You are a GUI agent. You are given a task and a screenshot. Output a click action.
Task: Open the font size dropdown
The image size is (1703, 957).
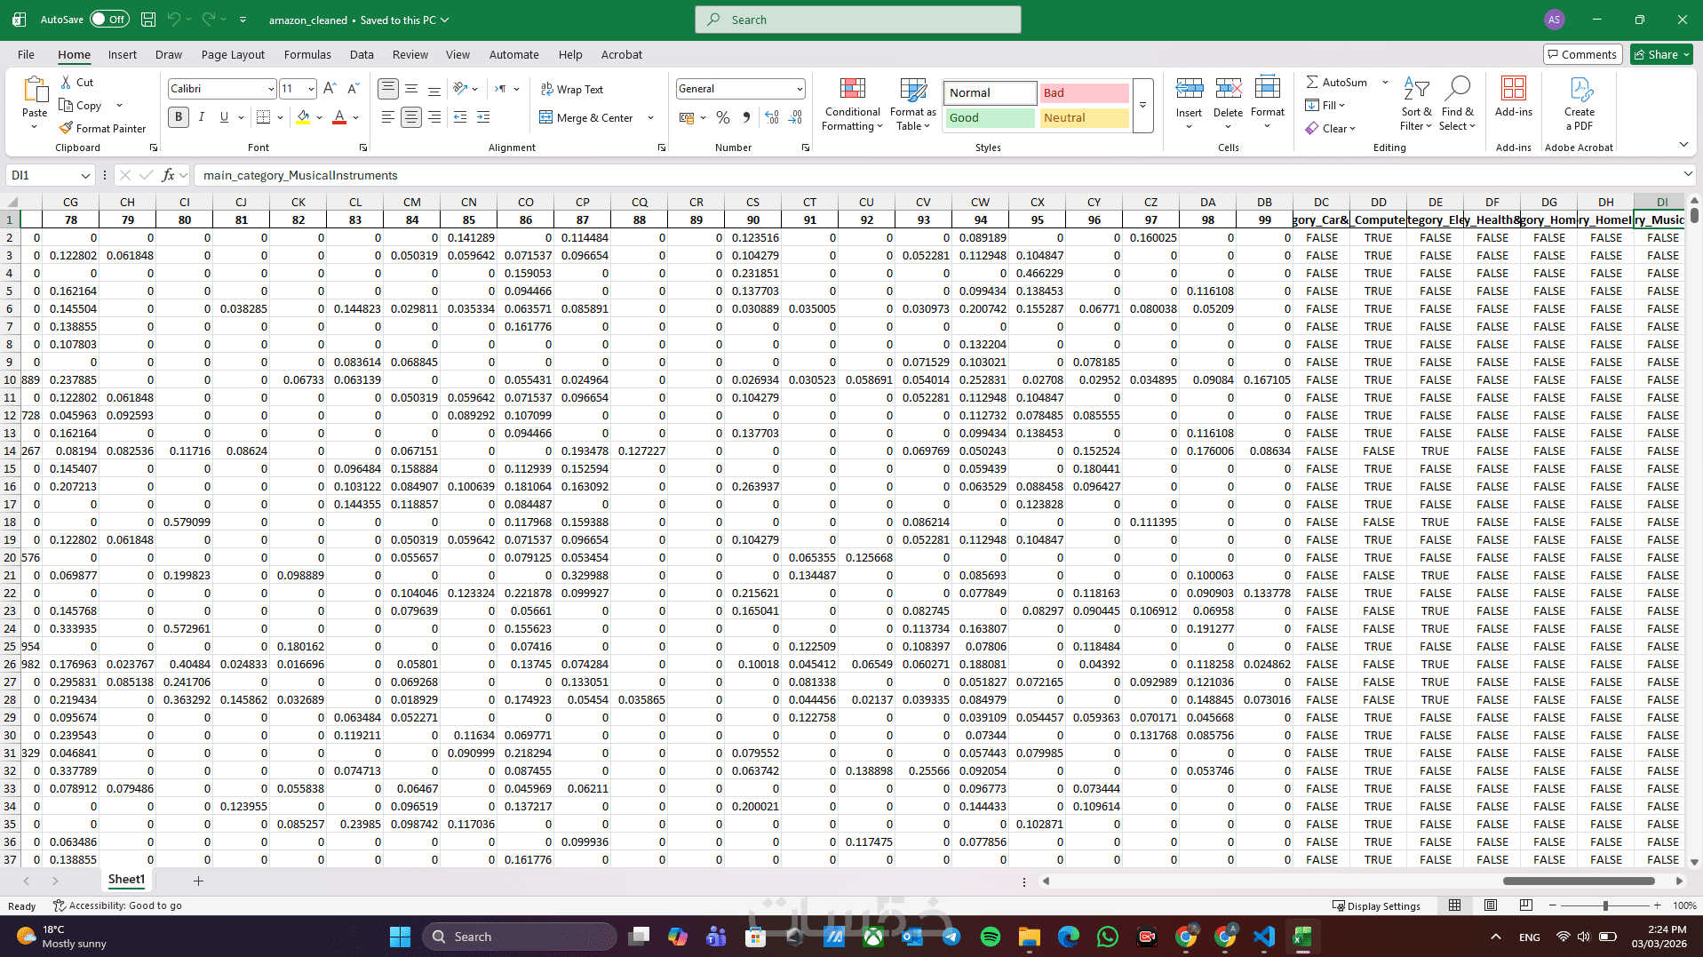[310, 89]
